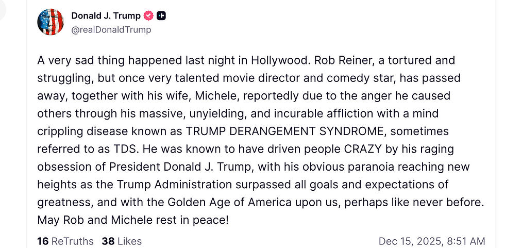The image size is (505, 248).
Task: Click "May Rob and Michele rest in peace!"
Action: point(133,220)
